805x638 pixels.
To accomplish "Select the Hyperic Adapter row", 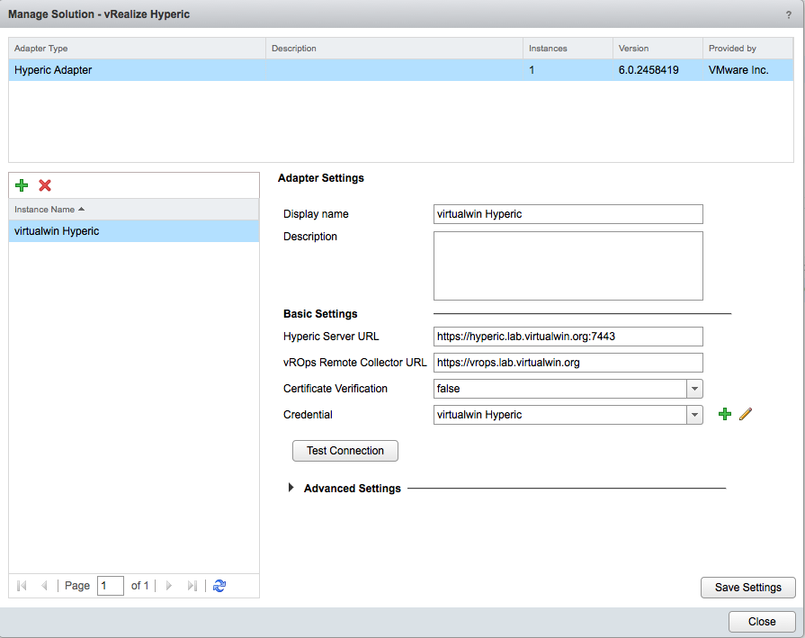I will pos(401,70).
